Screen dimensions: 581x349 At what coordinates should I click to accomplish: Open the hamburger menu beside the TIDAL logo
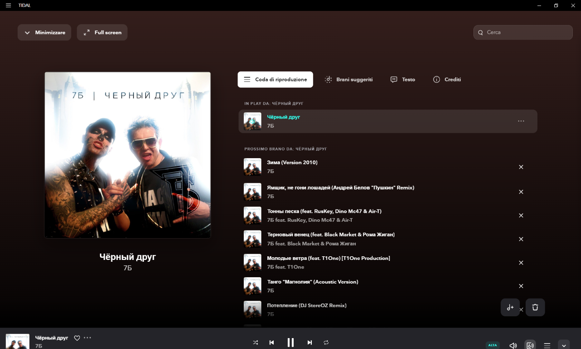[8, 5]
